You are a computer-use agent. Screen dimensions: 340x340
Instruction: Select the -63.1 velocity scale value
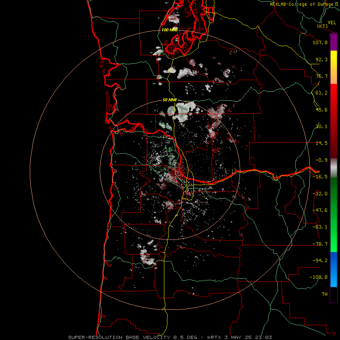320,227
